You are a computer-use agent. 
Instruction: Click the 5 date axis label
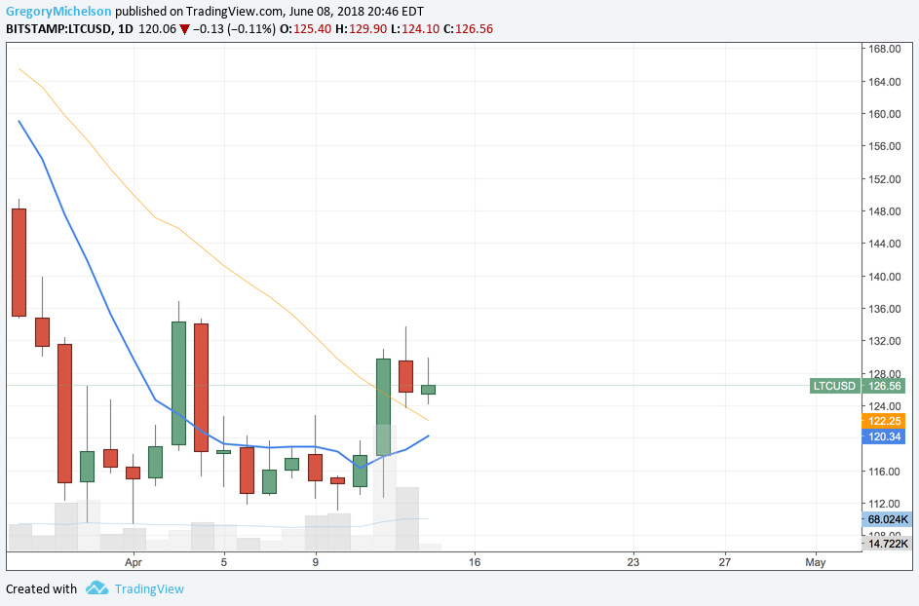[x=224, y=562]
